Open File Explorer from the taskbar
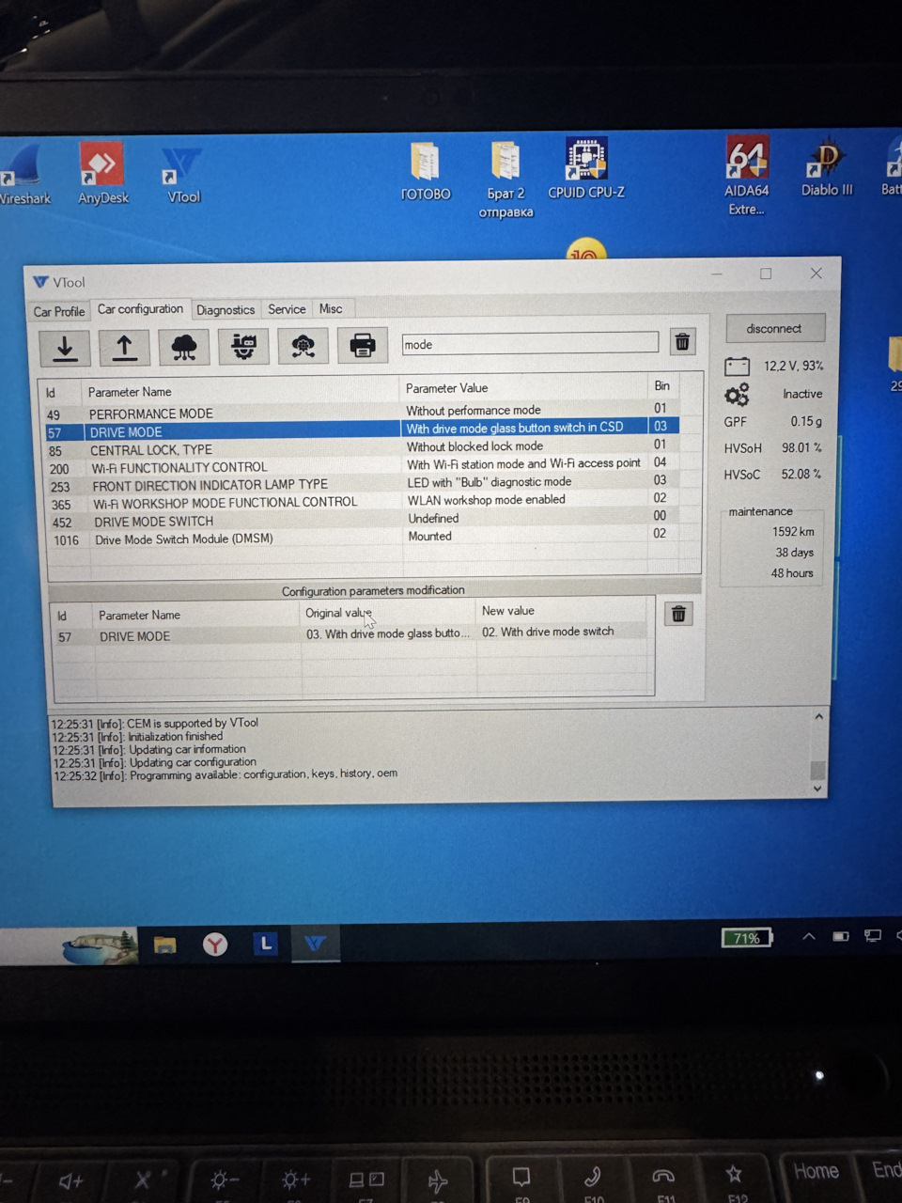Screen dimensions: 902x1203 click(165, 944)
